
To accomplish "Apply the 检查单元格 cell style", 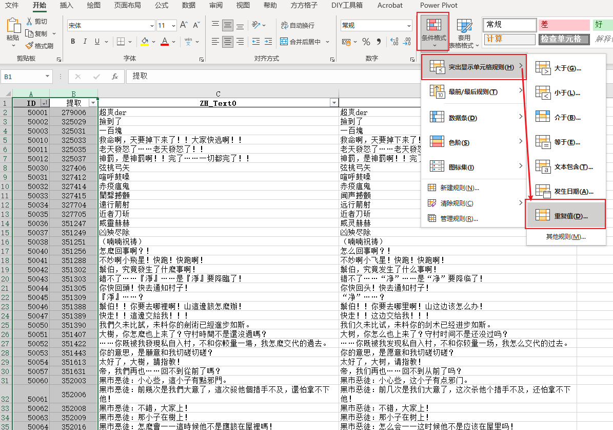I will [561, 39].
